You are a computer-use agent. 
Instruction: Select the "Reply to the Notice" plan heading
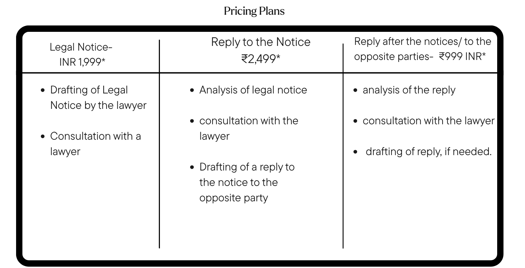click(260, 42)
